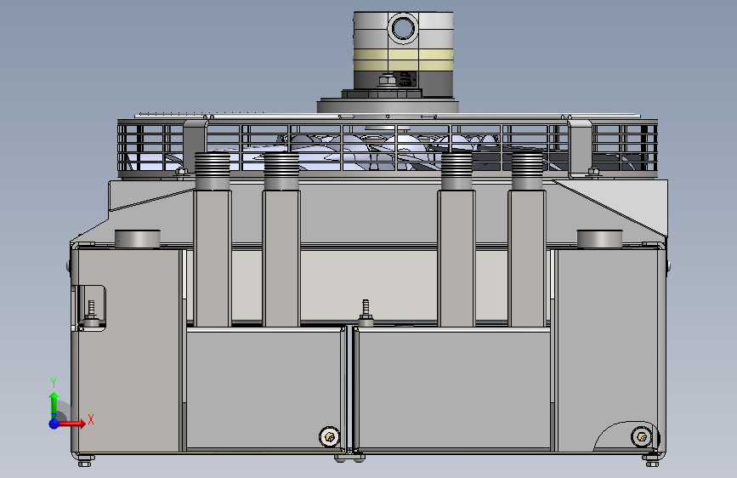Screen dimensions: 737x478
Task: Click the green Y axis arrow of the triad
Action: [54, 405]
